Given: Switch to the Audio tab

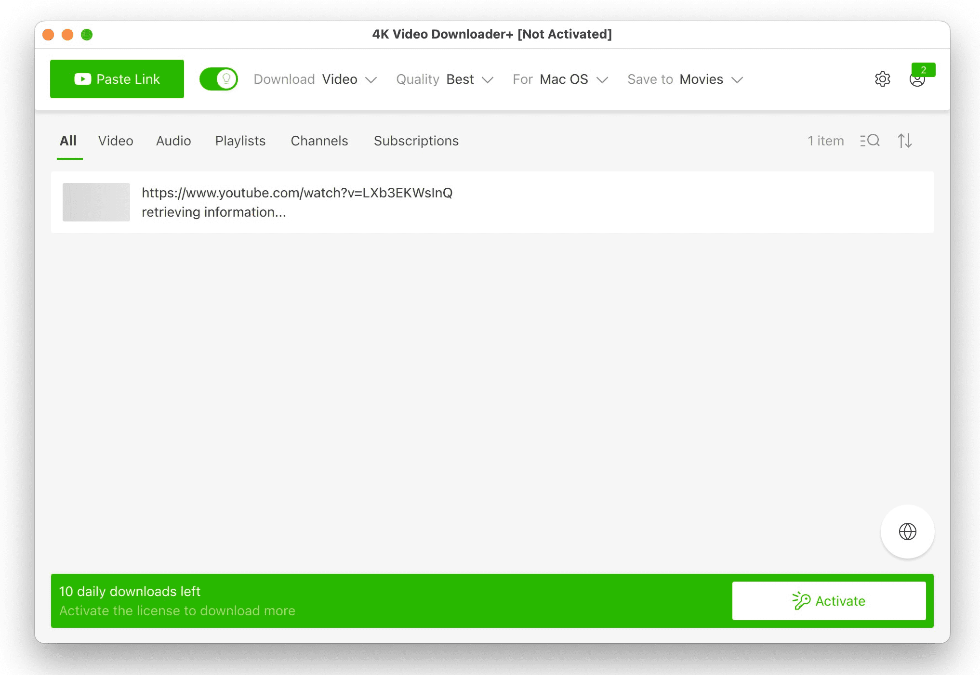Looking at the screenshot, I should [173, 141].
